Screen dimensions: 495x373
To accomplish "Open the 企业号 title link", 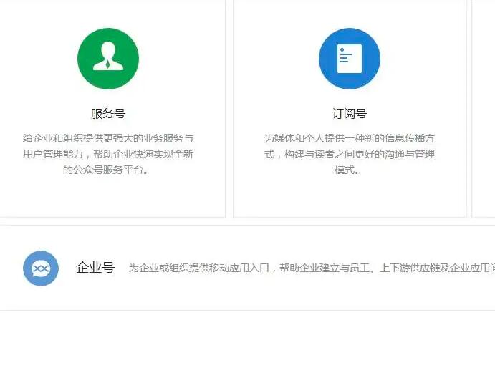I will pos(95,268).
